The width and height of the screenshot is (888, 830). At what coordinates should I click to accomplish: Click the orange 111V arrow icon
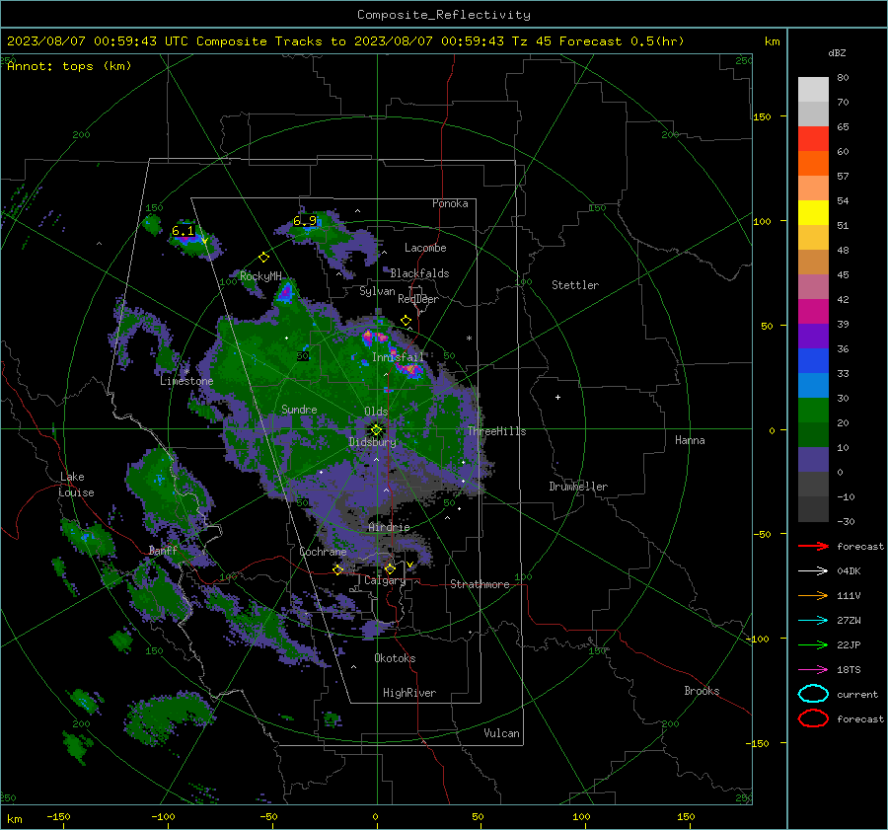click(813, 595)
